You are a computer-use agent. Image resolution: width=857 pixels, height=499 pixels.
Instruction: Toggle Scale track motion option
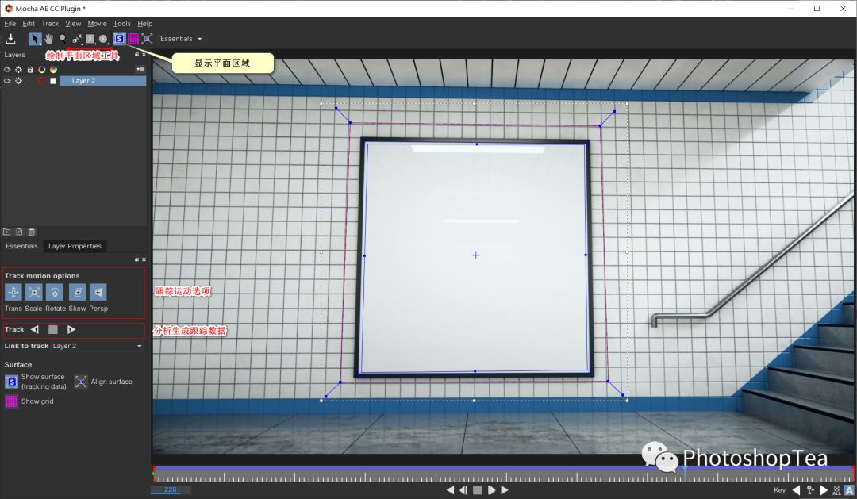pos(34,293)
